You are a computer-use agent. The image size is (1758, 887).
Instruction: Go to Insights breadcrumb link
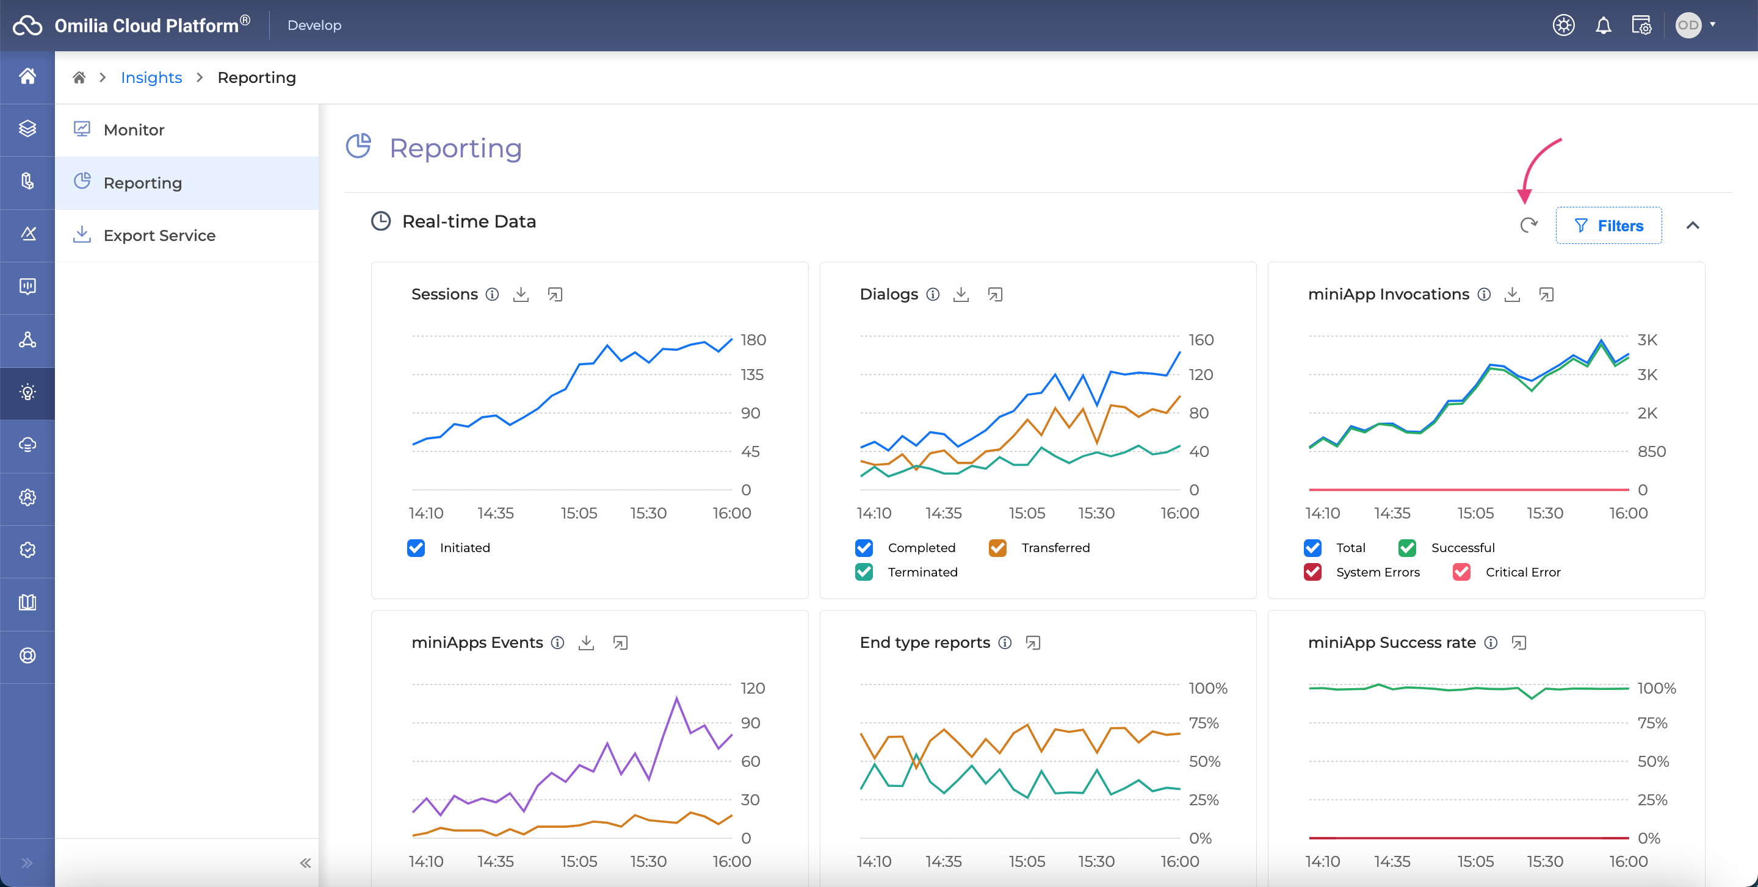click(151, 77)
